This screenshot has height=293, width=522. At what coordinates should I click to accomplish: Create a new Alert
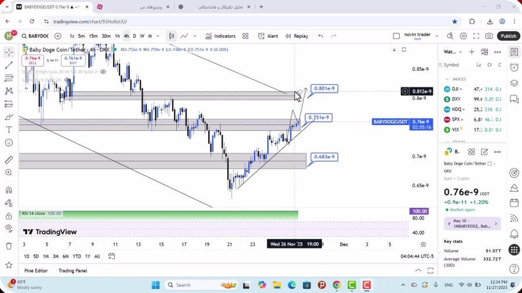(x=268, y=36)
